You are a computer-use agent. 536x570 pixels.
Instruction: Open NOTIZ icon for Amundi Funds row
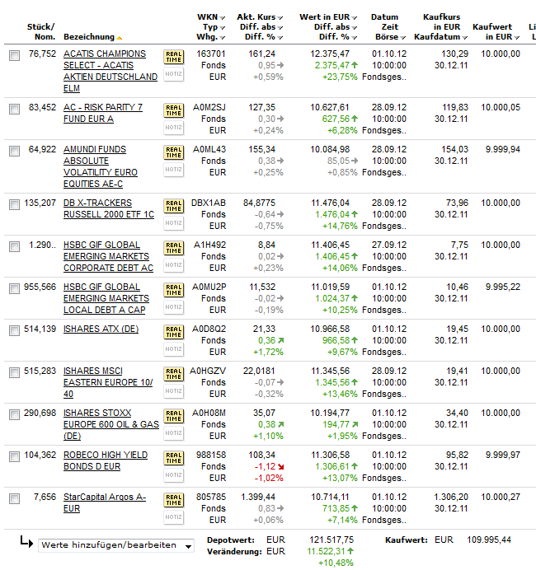[x=173, y=170]
